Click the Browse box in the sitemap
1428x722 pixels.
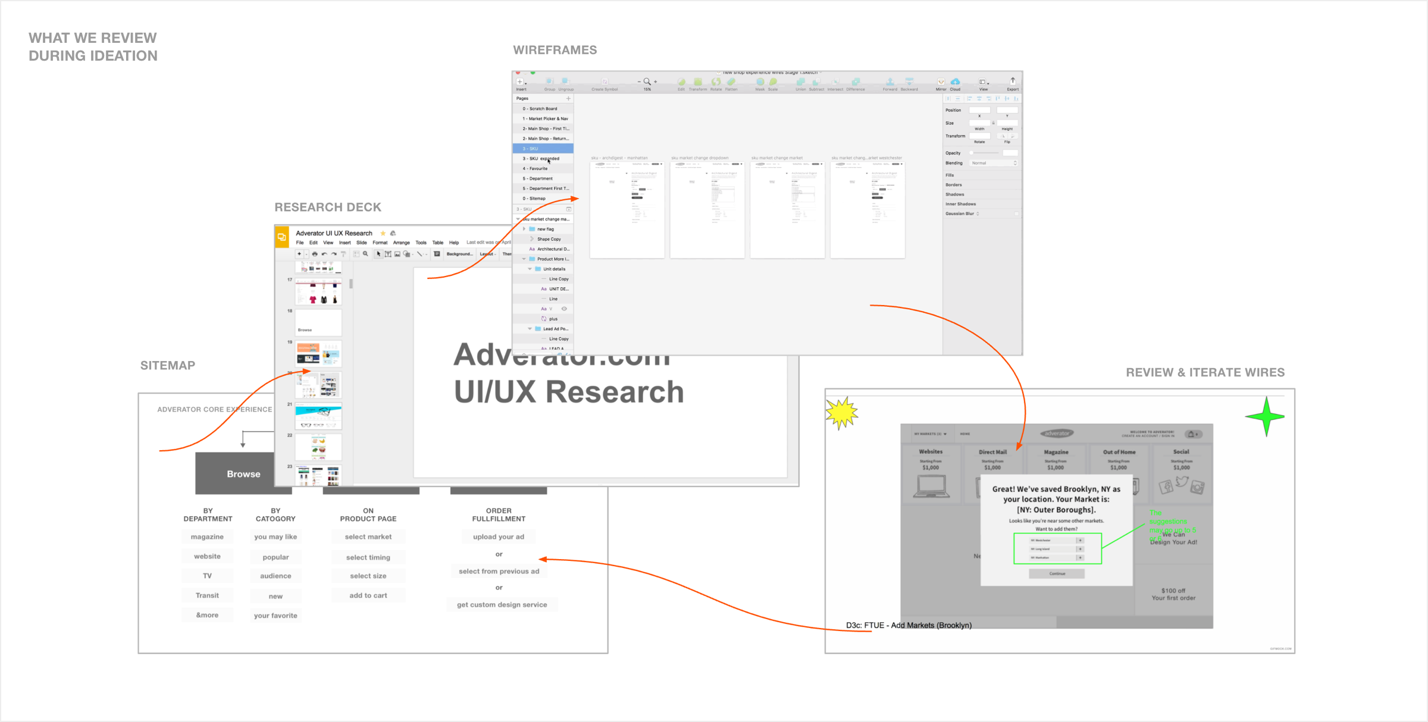(x=243, y=474)
